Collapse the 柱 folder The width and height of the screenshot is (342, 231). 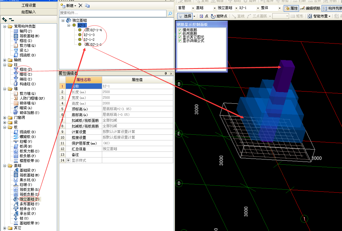click(x=5, y=65)
